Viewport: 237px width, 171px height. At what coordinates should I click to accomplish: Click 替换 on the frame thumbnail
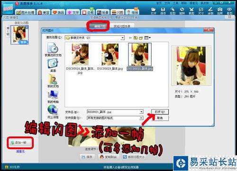coord(24,42)
